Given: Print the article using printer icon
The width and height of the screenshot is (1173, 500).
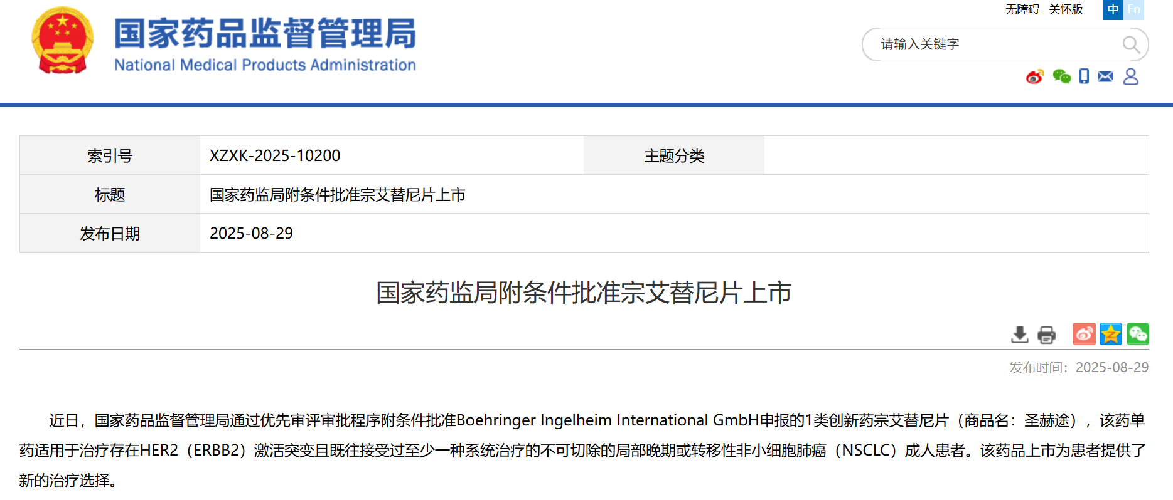Looking at the screenshot, I should pos(1046,335).
